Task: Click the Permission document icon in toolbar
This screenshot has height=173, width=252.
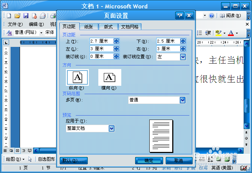Action: pos(34,16)
